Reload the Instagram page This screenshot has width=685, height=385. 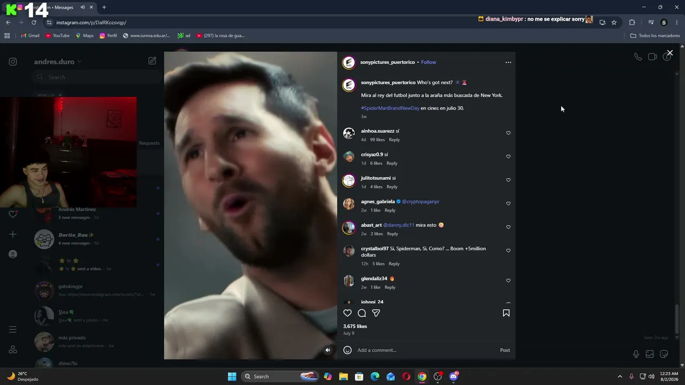point(34,22)
